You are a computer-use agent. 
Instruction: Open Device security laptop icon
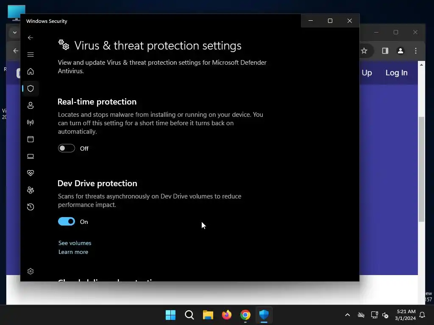pyautogui.click(x=31, y=156)
